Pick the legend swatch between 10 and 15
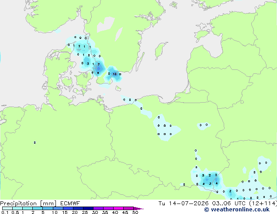This screenshot has height=214, width=277. point(58,208)
